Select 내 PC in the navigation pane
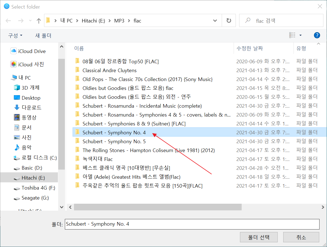327x247 pixels. pos(21,78)
